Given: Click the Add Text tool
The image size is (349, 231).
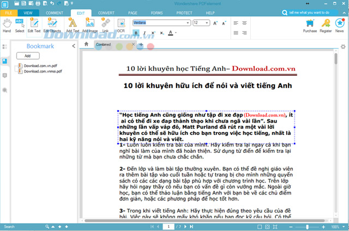Looking at the screenshot, I should point(73,26).
